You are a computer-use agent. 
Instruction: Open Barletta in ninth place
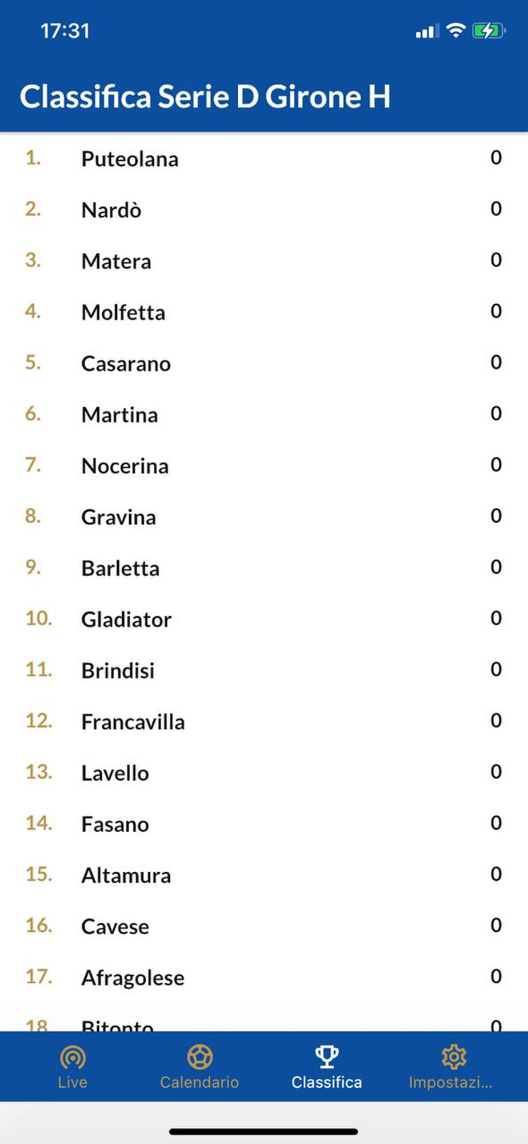pos(264,568)
